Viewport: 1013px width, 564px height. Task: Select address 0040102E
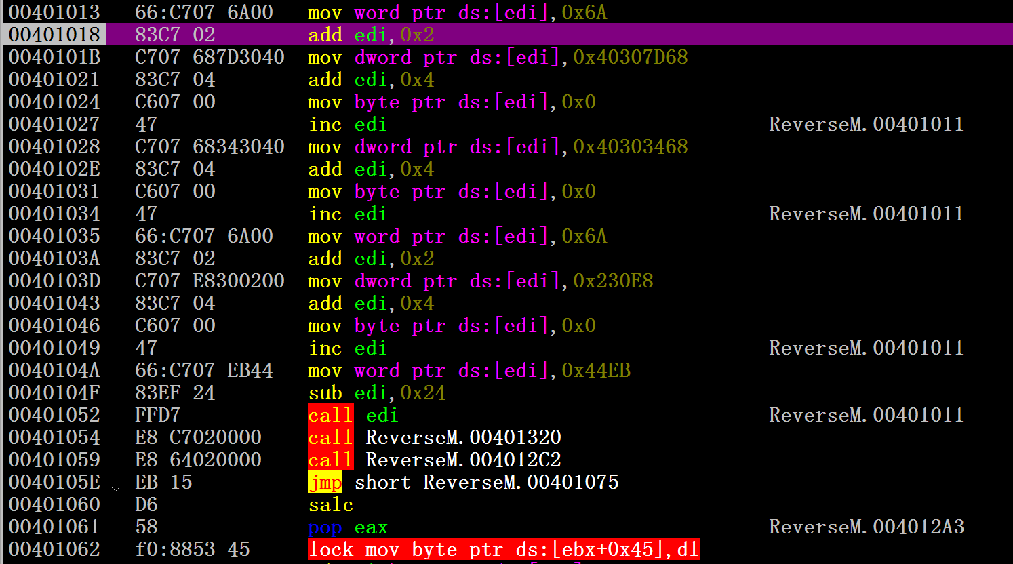tap(54, 169)
